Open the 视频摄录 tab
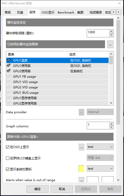Image resolution: width=124 pixels, height=196 pixels. pyautogui.click(x=96, y=13)
